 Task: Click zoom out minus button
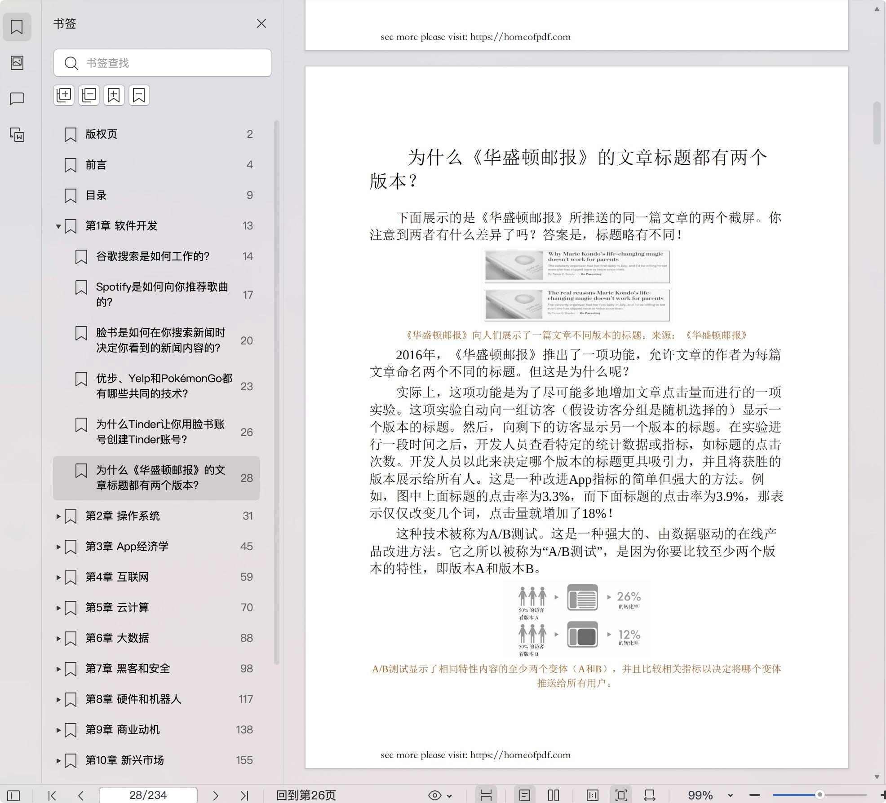(x=755, y=795)
